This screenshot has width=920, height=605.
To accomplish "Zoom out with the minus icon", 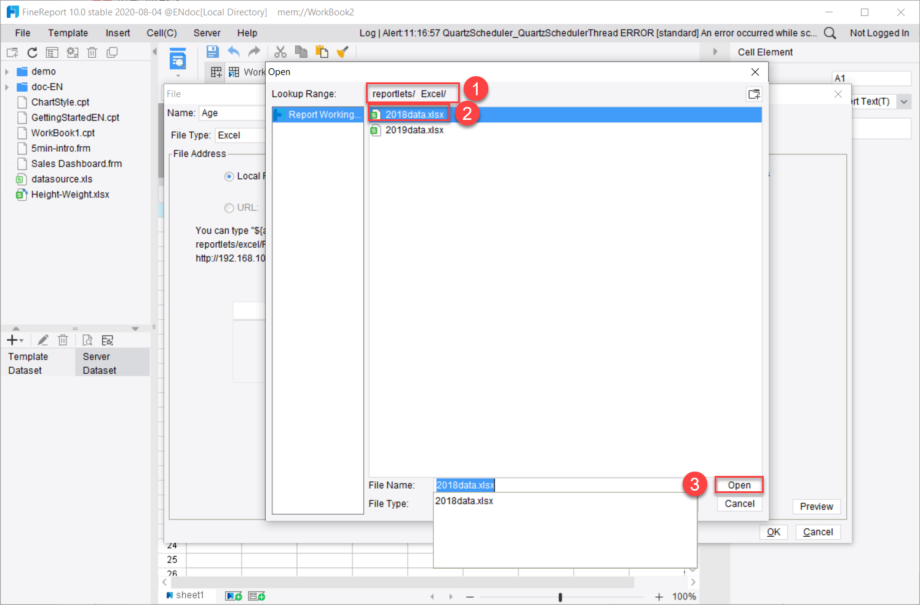I will pyautogui.click(x=470, y=596).
